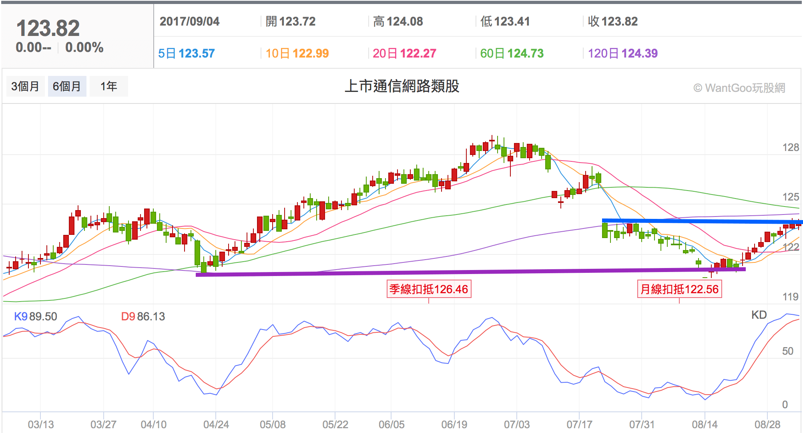This screenshot has height=433, width=803.
Task: Click the 04/24 date axis label
Action: point(216,424)
